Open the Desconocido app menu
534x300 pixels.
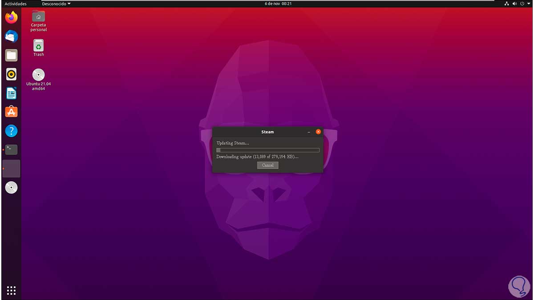click(56, 4)
